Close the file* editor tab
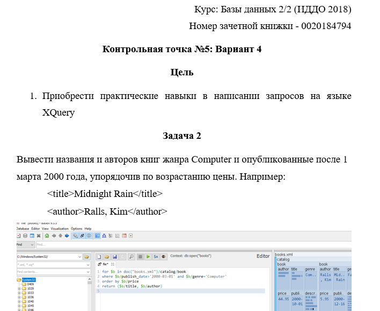This screenshot has width=380, height=311. pos(113,264)
